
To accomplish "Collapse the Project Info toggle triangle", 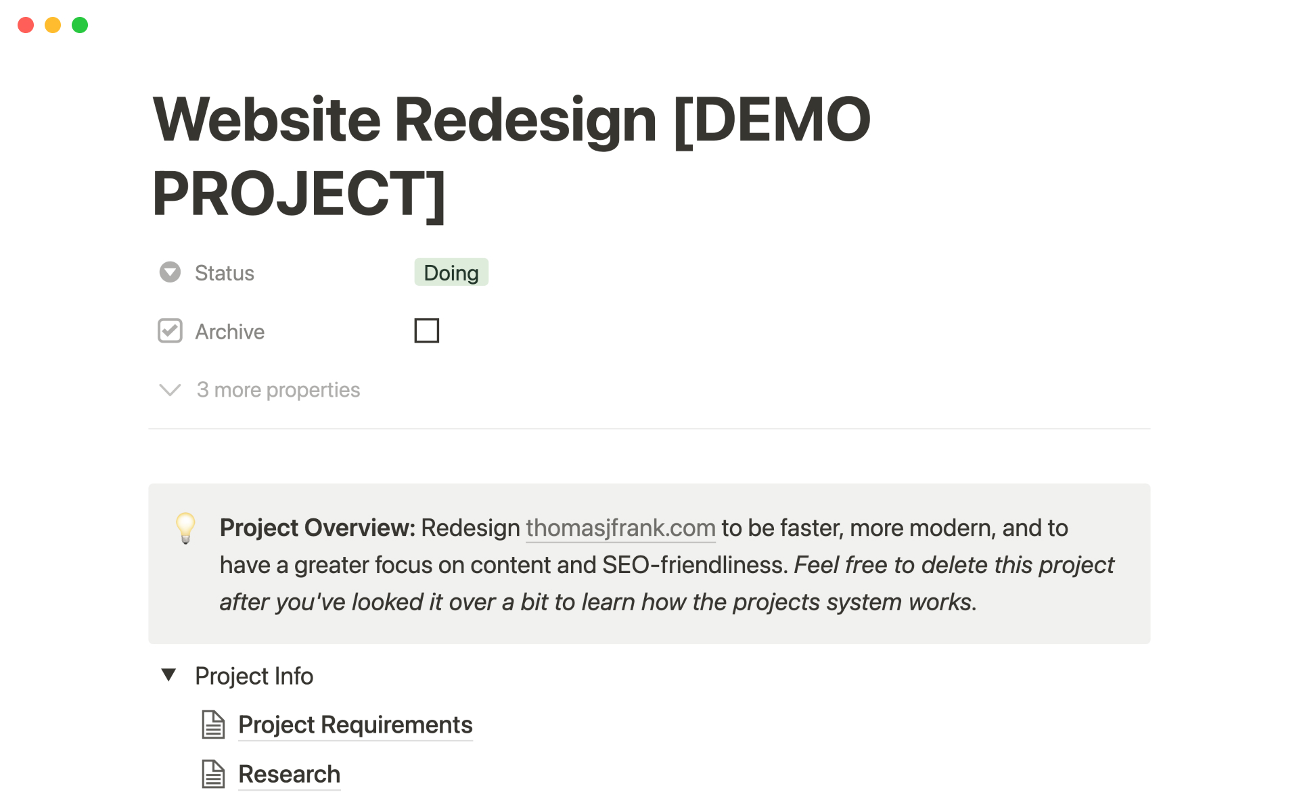I will (169, 674).
